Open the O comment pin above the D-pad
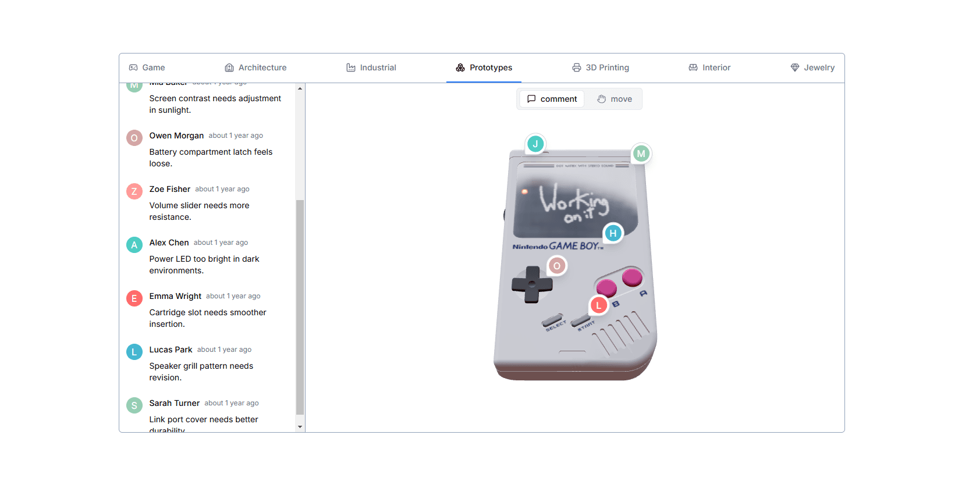976x499 pixels. tap(557, 266)
